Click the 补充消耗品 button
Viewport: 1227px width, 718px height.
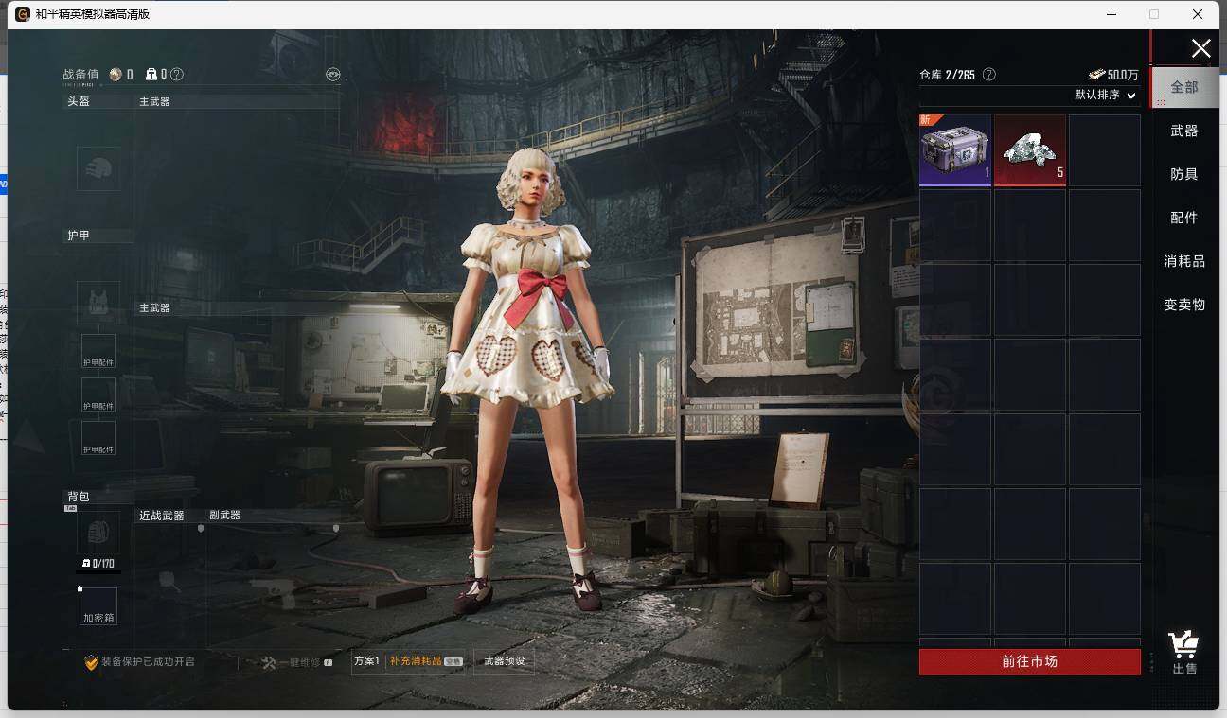click(426, 661)
